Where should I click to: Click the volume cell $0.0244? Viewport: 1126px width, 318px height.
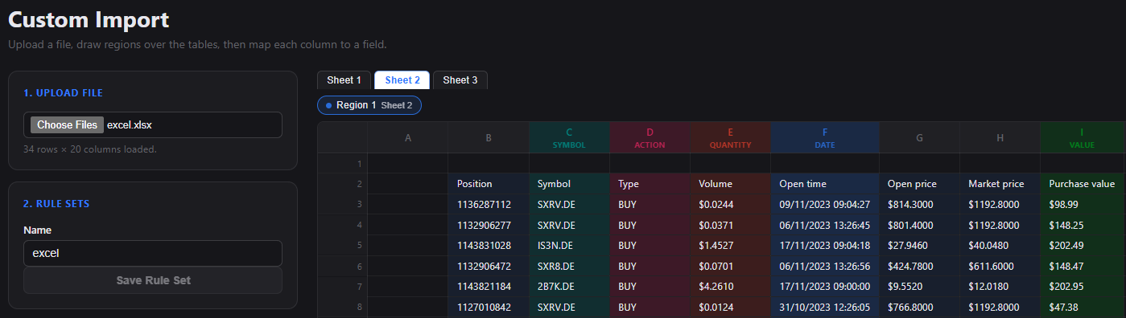pos(730,205)
